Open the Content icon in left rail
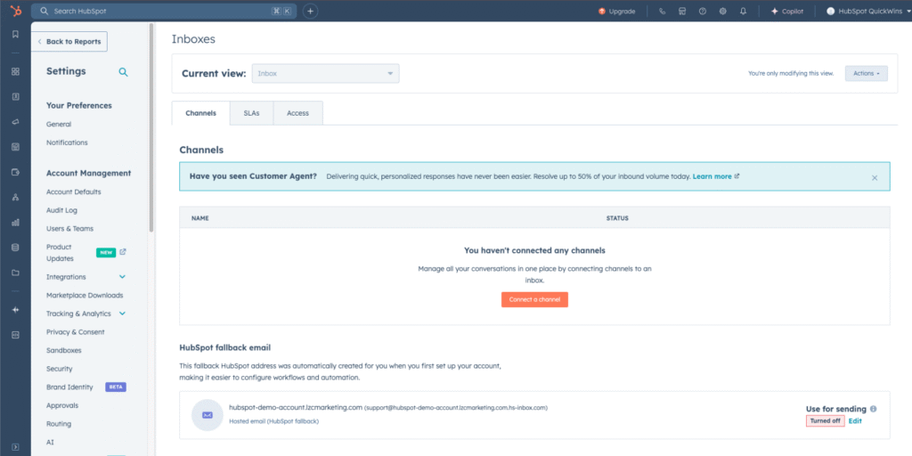This screenshot has width=912, height=456. point(16,147)
